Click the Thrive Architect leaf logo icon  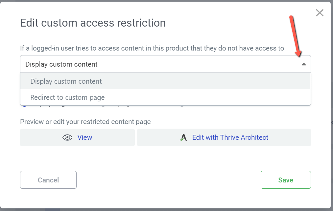pos(183,138)
